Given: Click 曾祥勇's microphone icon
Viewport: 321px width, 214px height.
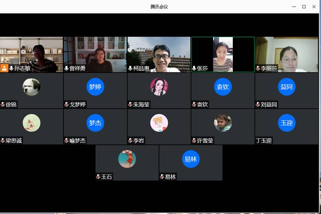Looking at the screenshot, I should point(66,68).
